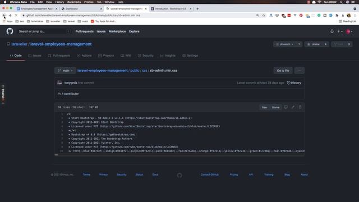Image resolution: width=359 pixels, height=202 pixels.
Task: Open the Reading List
Action: (347, 21)
